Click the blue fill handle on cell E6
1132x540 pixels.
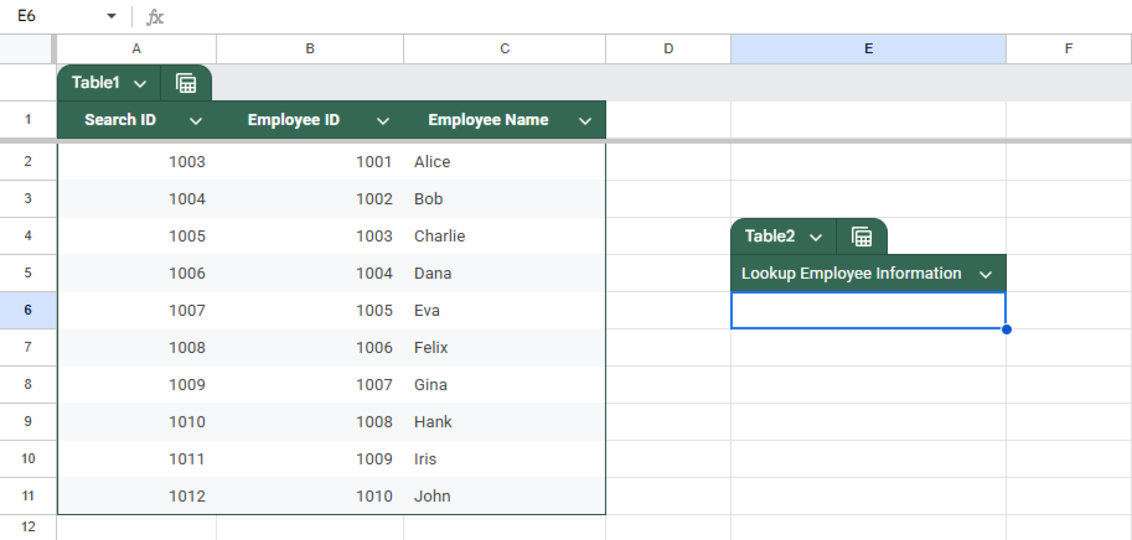coord(1007,329)
